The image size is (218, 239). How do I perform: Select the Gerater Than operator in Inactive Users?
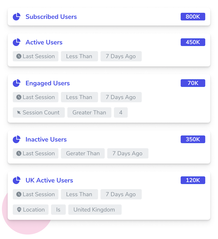click(x=83, y=153)
